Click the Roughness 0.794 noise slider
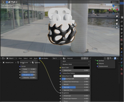 [29, 75]
